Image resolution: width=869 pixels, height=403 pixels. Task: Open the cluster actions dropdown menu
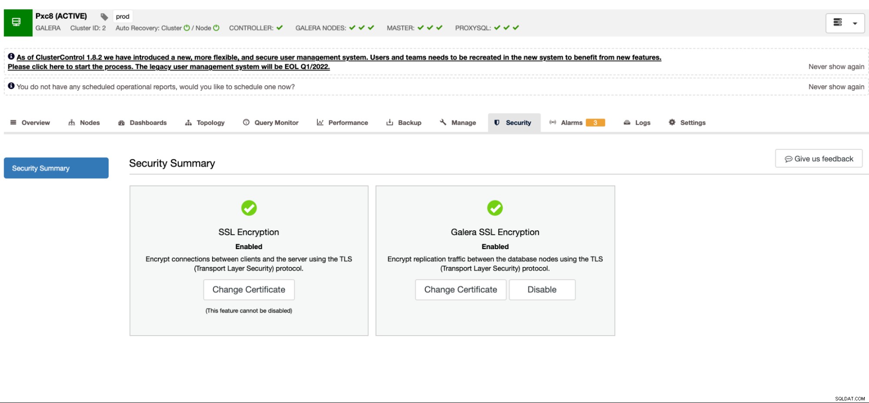[845, 23]
